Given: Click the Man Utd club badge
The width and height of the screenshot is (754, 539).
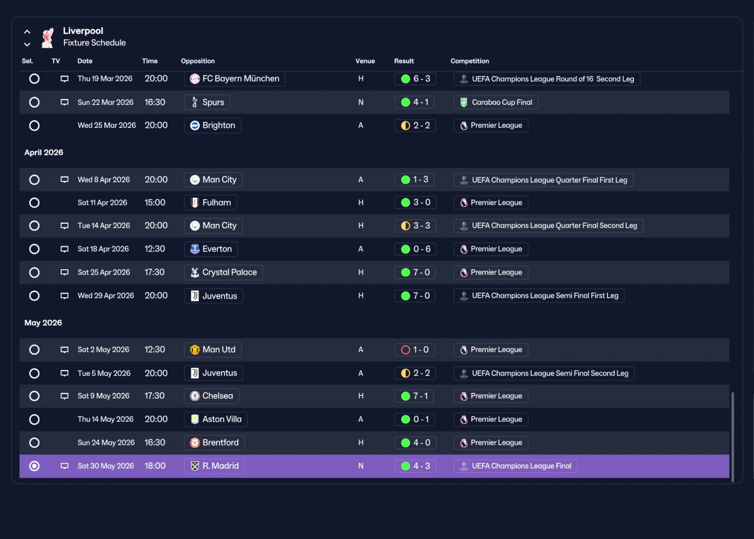Looking at the screenshot, I should pos(195,350).
